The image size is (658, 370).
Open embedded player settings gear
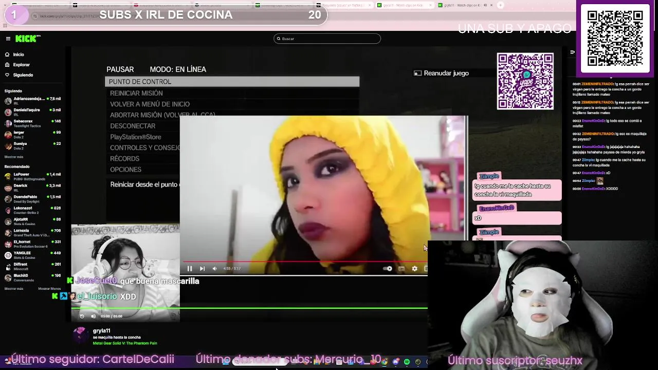click(x=414, y=268)
